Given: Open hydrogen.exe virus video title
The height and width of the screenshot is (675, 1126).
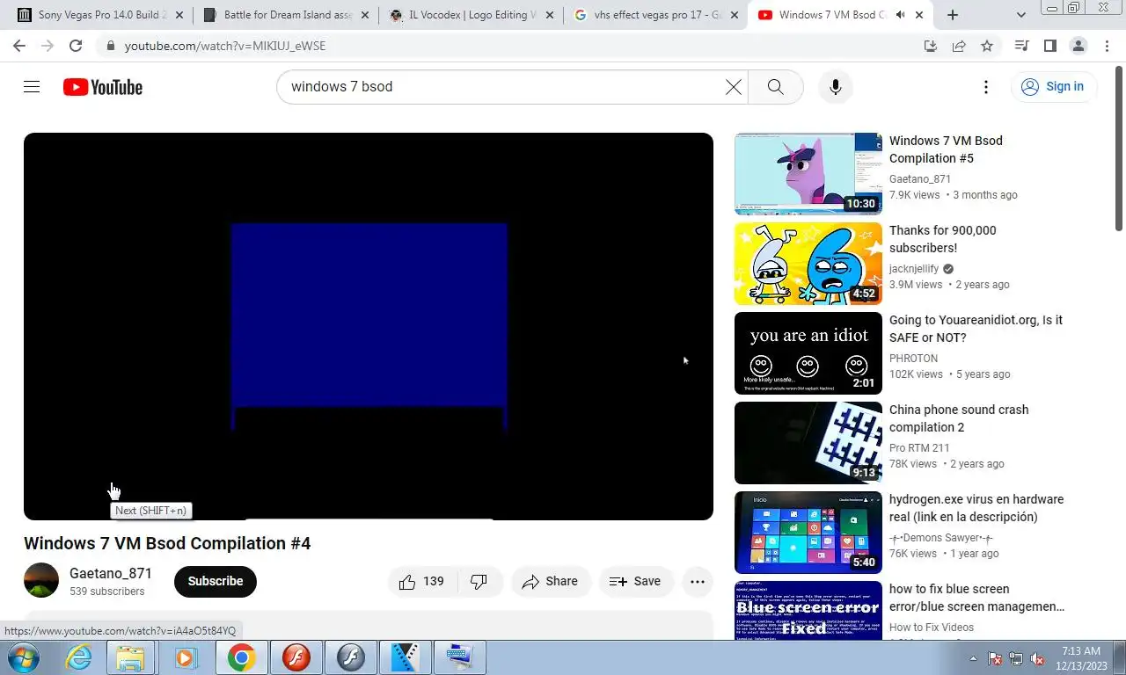Looking at the screenshot, I should [976, 508].
